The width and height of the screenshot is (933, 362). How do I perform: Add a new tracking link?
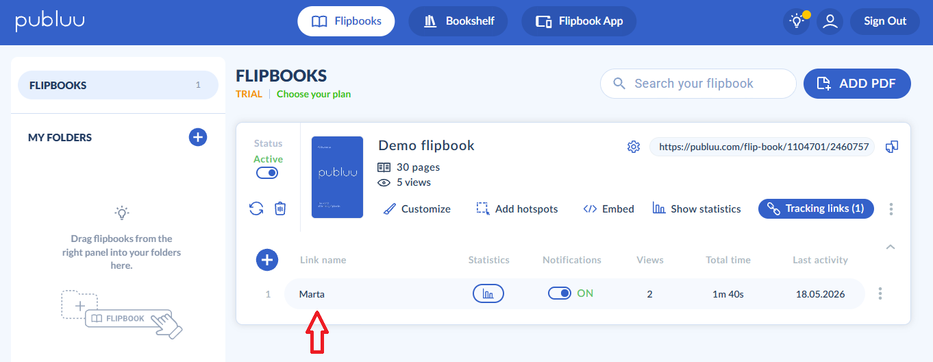point(267,260)
